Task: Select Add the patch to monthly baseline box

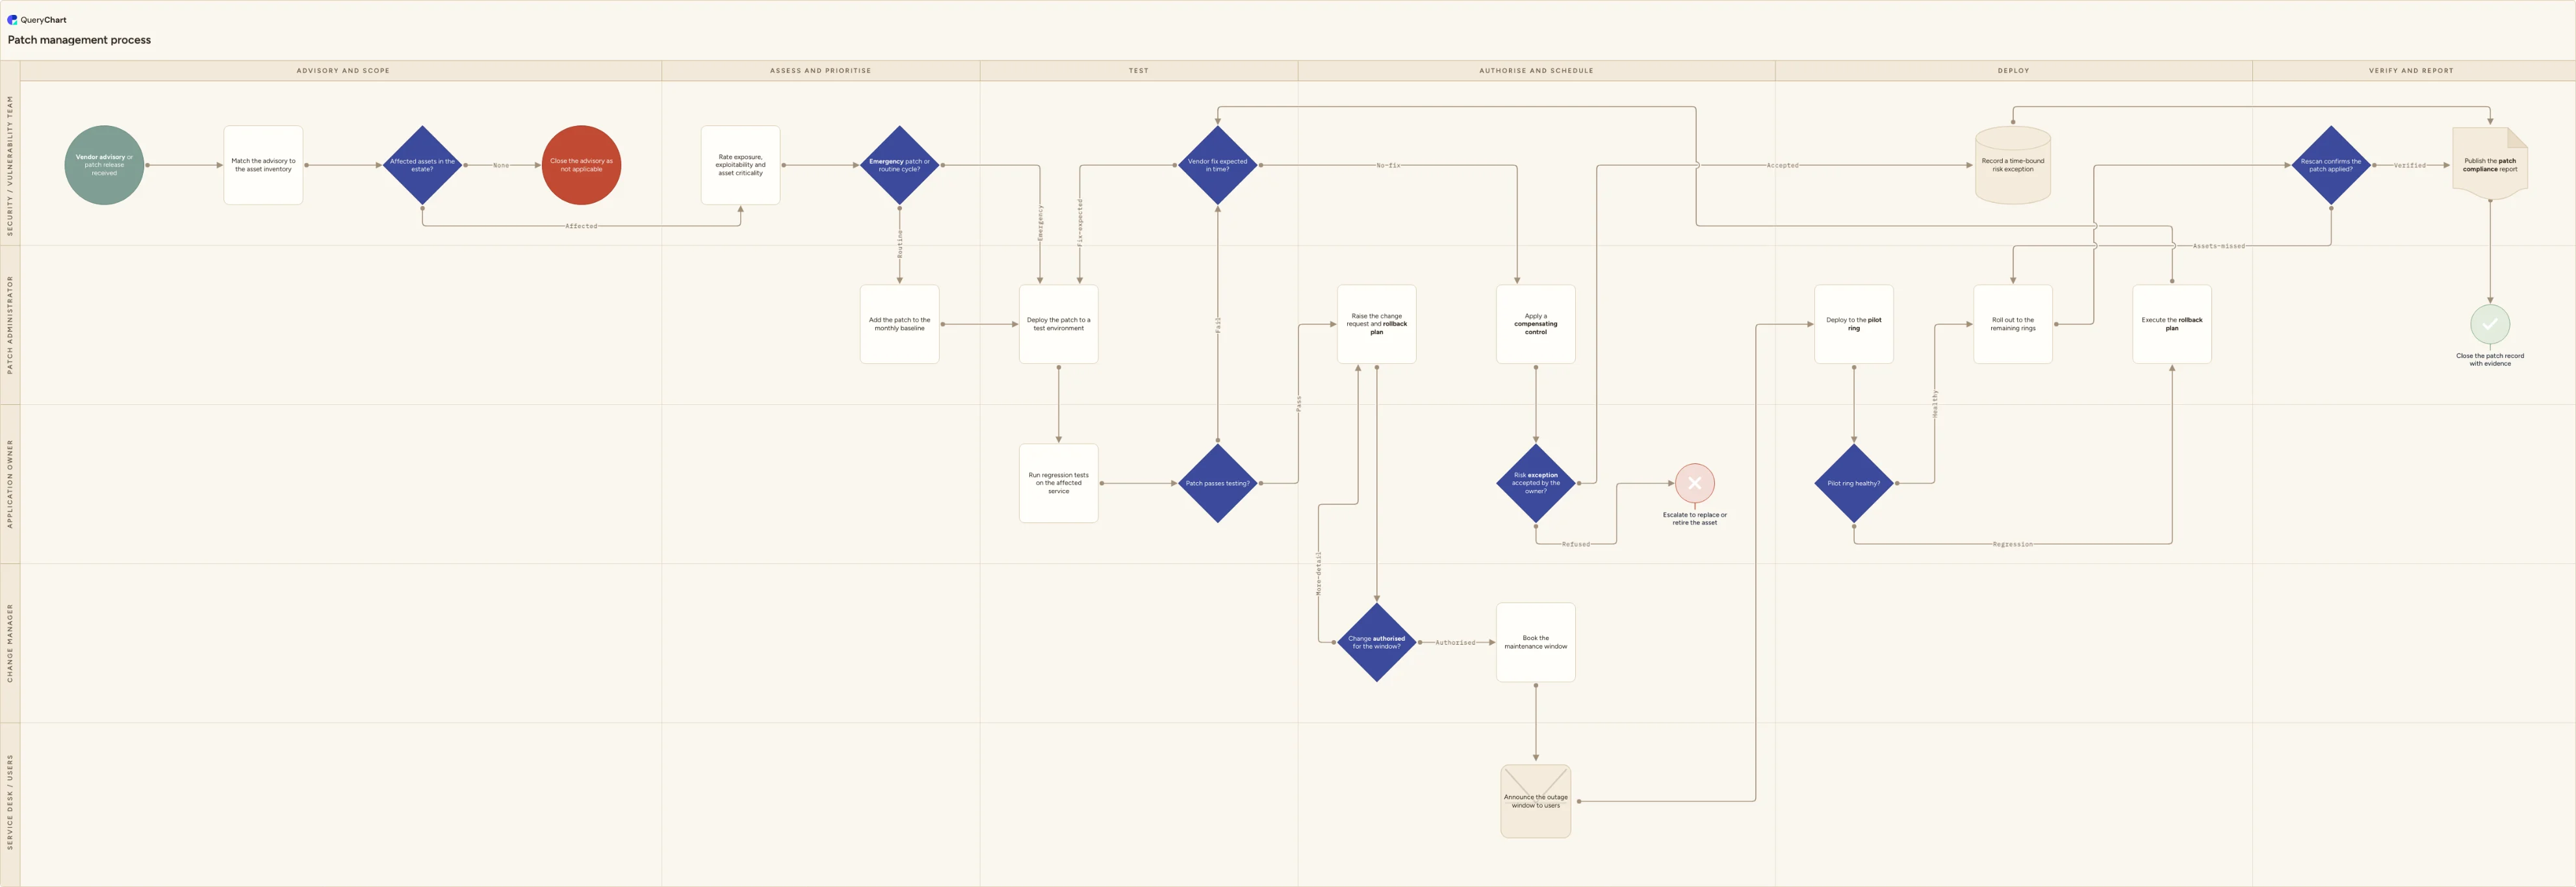Action: pyautogui.click(x=899, y=324)
